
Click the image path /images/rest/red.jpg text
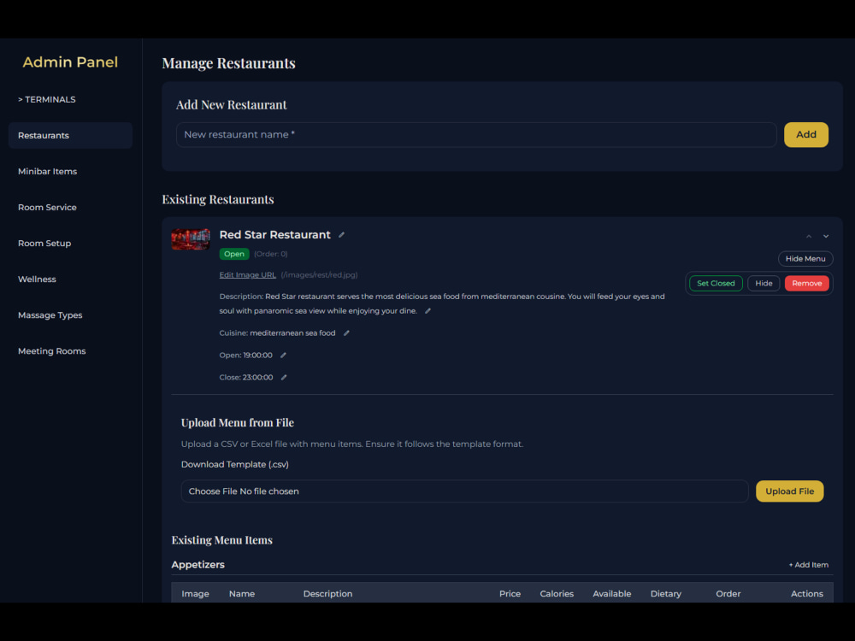click(x=319, y=274)
